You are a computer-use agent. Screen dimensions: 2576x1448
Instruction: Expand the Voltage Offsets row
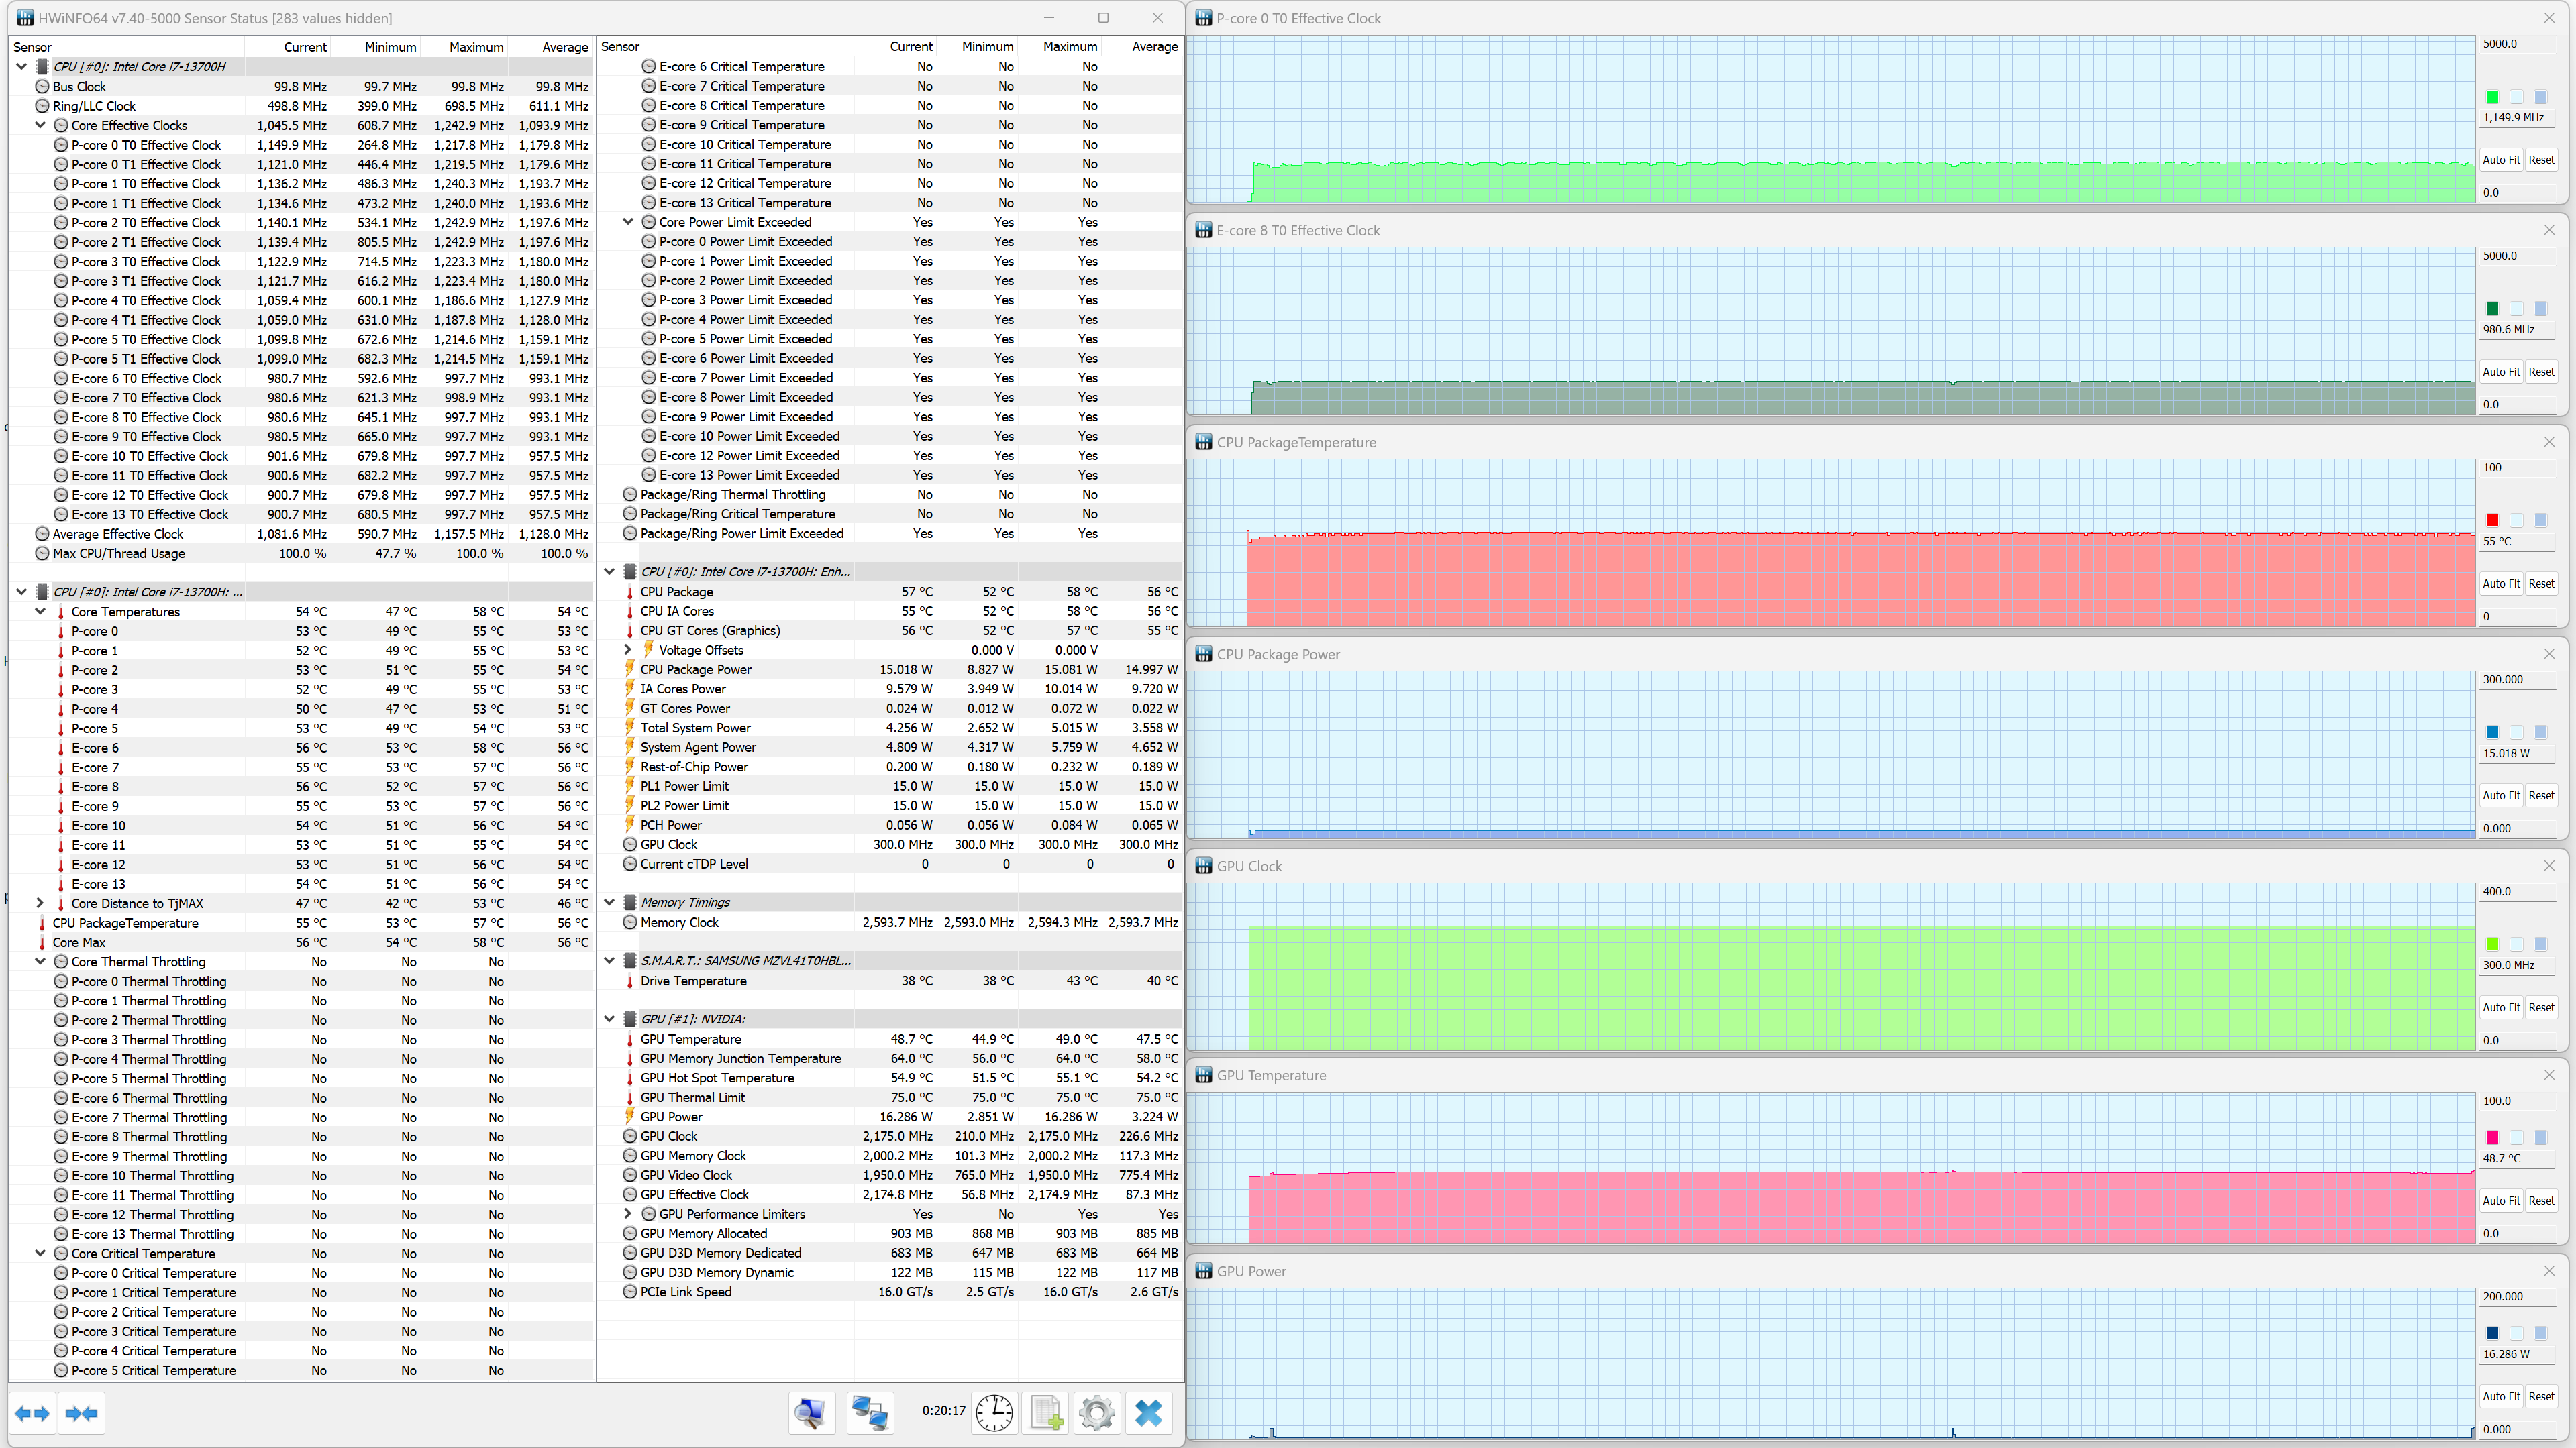coord(628,649)
